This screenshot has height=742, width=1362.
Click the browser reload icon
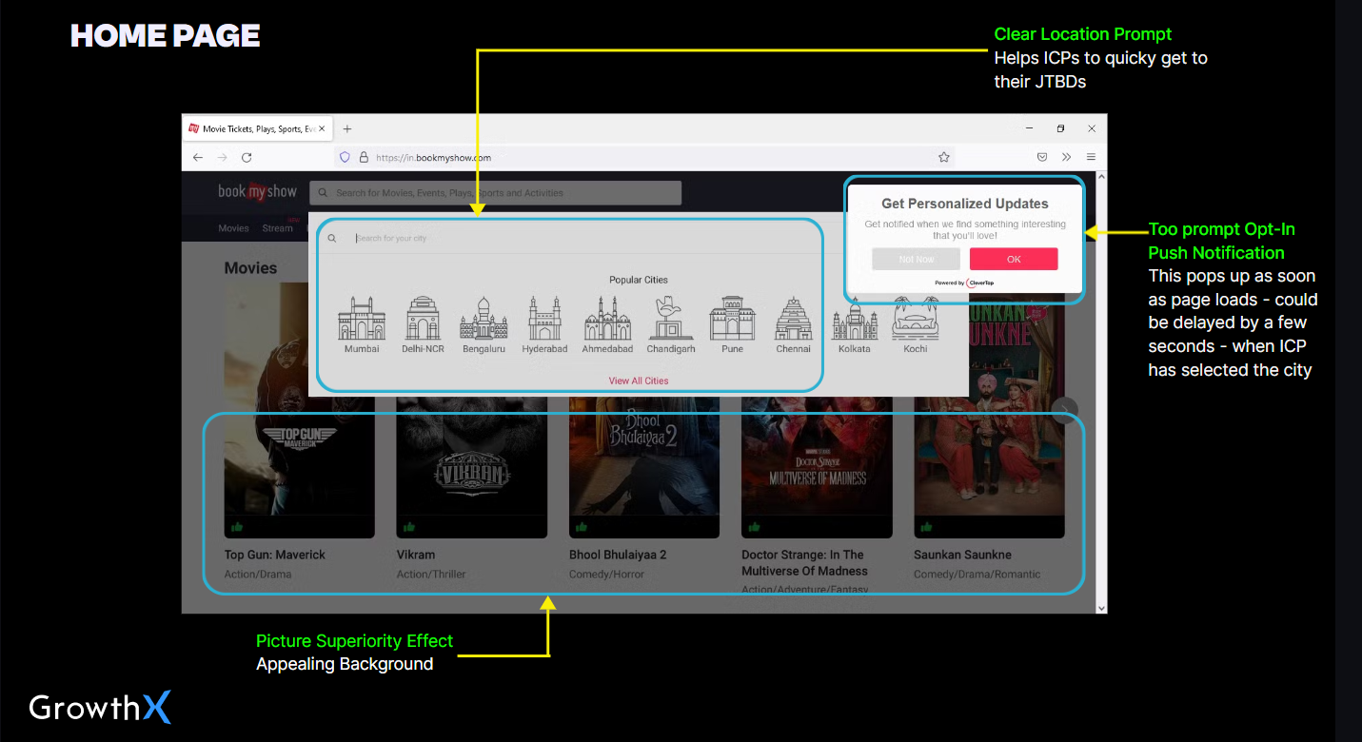[x=247, y=157]
